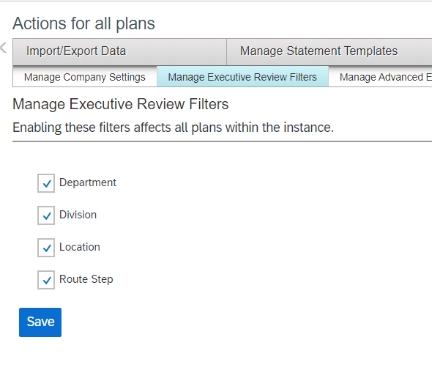This screenshot has height=384, width=432.
Task: Uncheck the Department filter checkbox
Action: pos(46,183)
